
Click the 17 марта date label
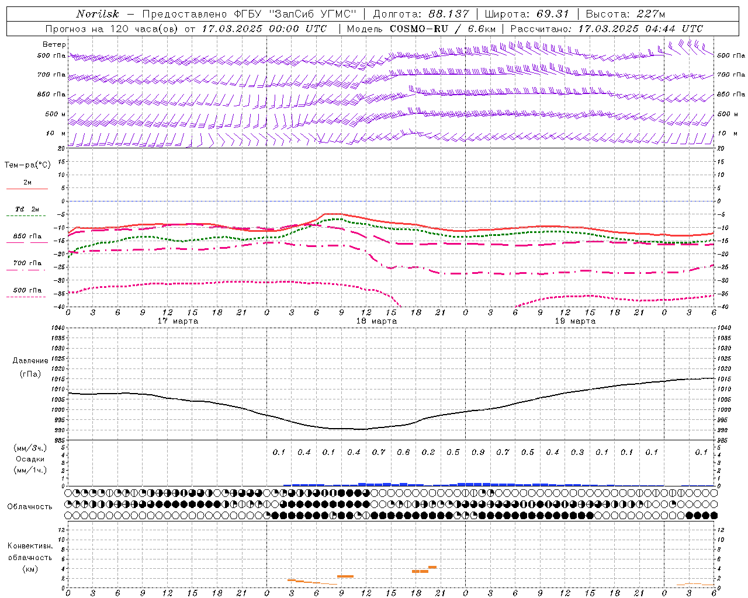point(178,321)
